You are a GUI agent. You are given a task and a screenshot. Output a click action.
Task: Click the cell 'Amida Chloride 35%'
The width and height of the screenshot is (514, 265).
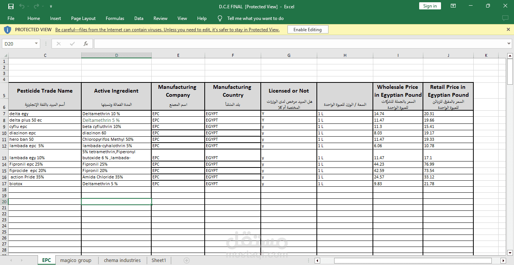point(116,177)
